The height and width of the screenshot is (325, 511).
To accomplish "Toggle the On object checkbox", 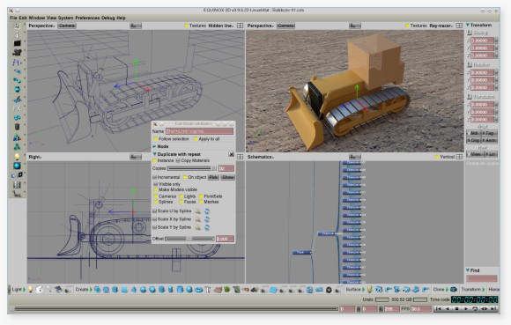I will pos(185,177).
